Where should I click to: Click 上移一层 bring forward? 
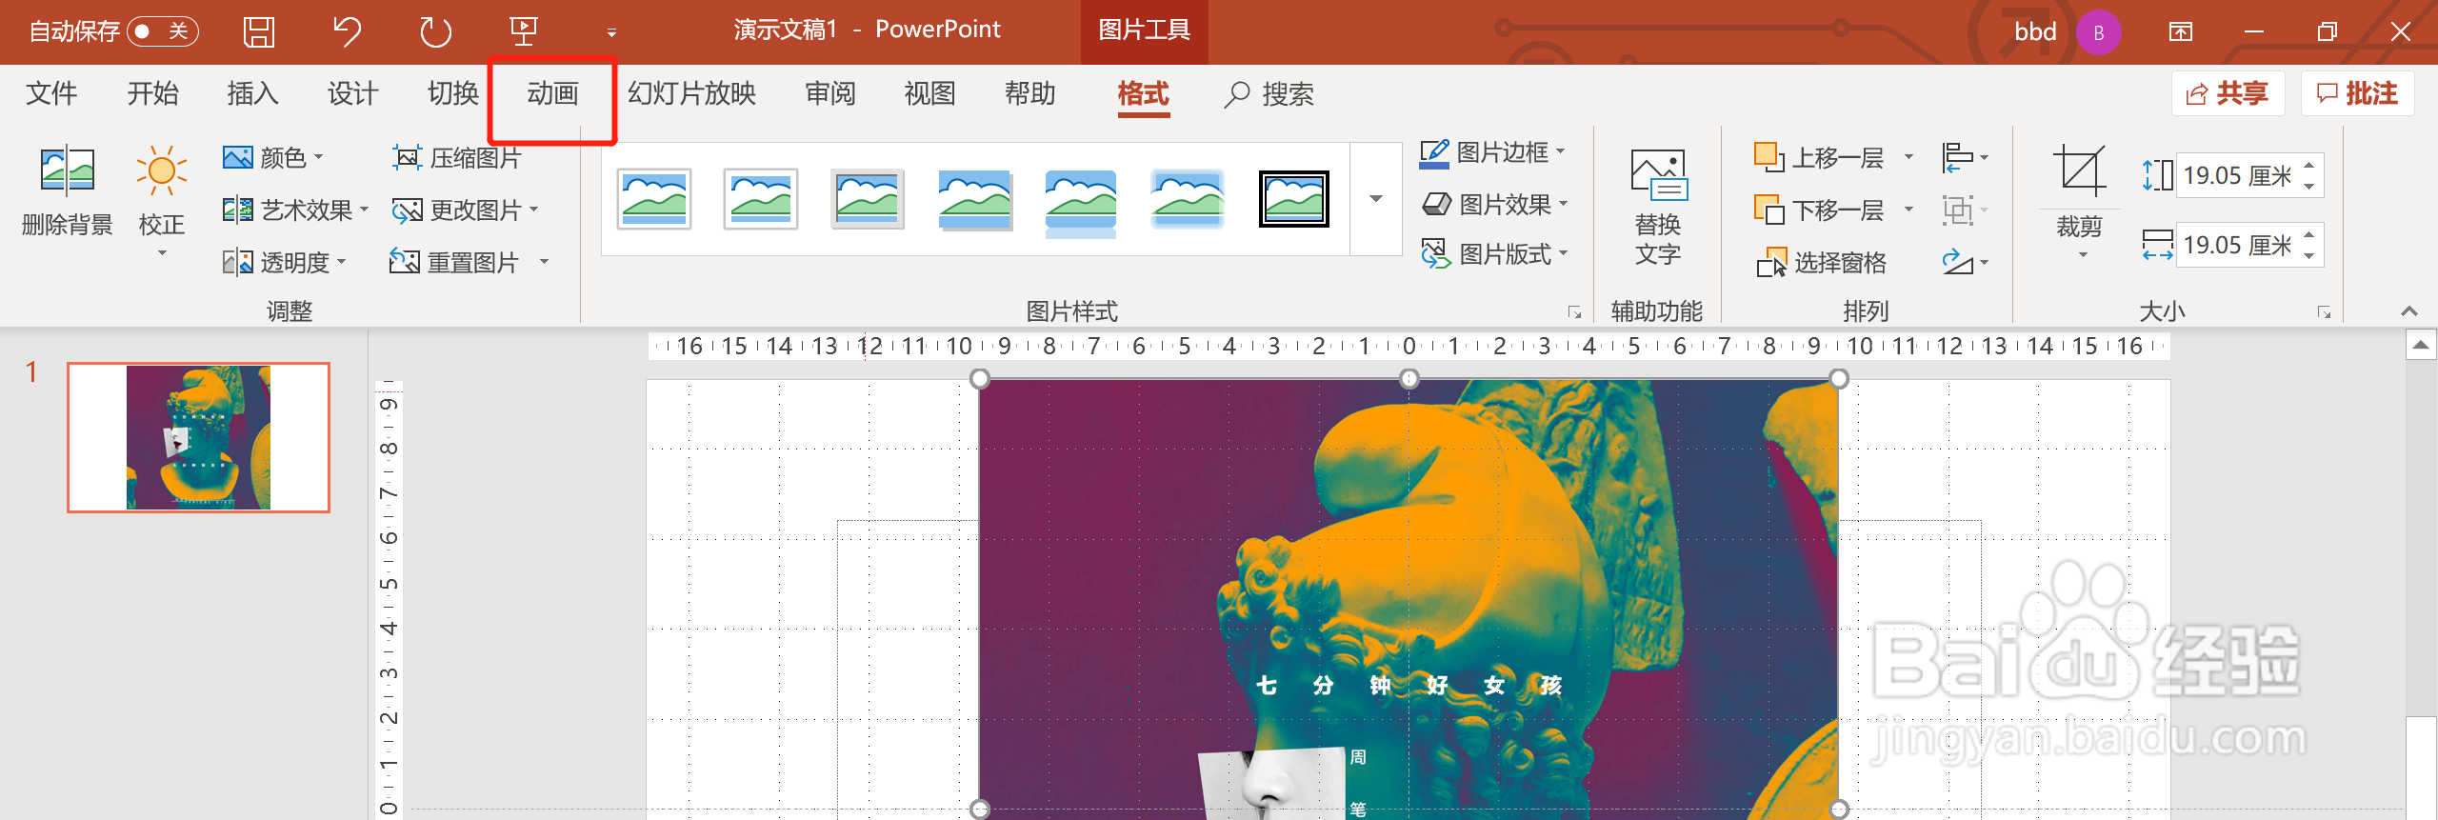(1820, 157)
